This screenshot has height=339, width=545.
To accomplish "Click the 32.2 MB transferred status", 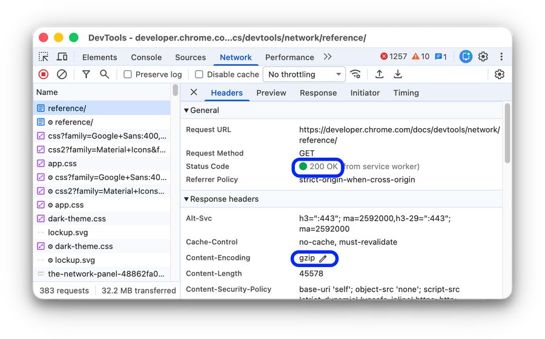I will click(139, 291).
